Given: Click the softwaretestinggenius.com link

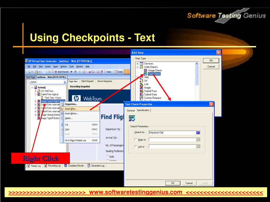Looking at the screenshot, I should [x=136, y=192].
